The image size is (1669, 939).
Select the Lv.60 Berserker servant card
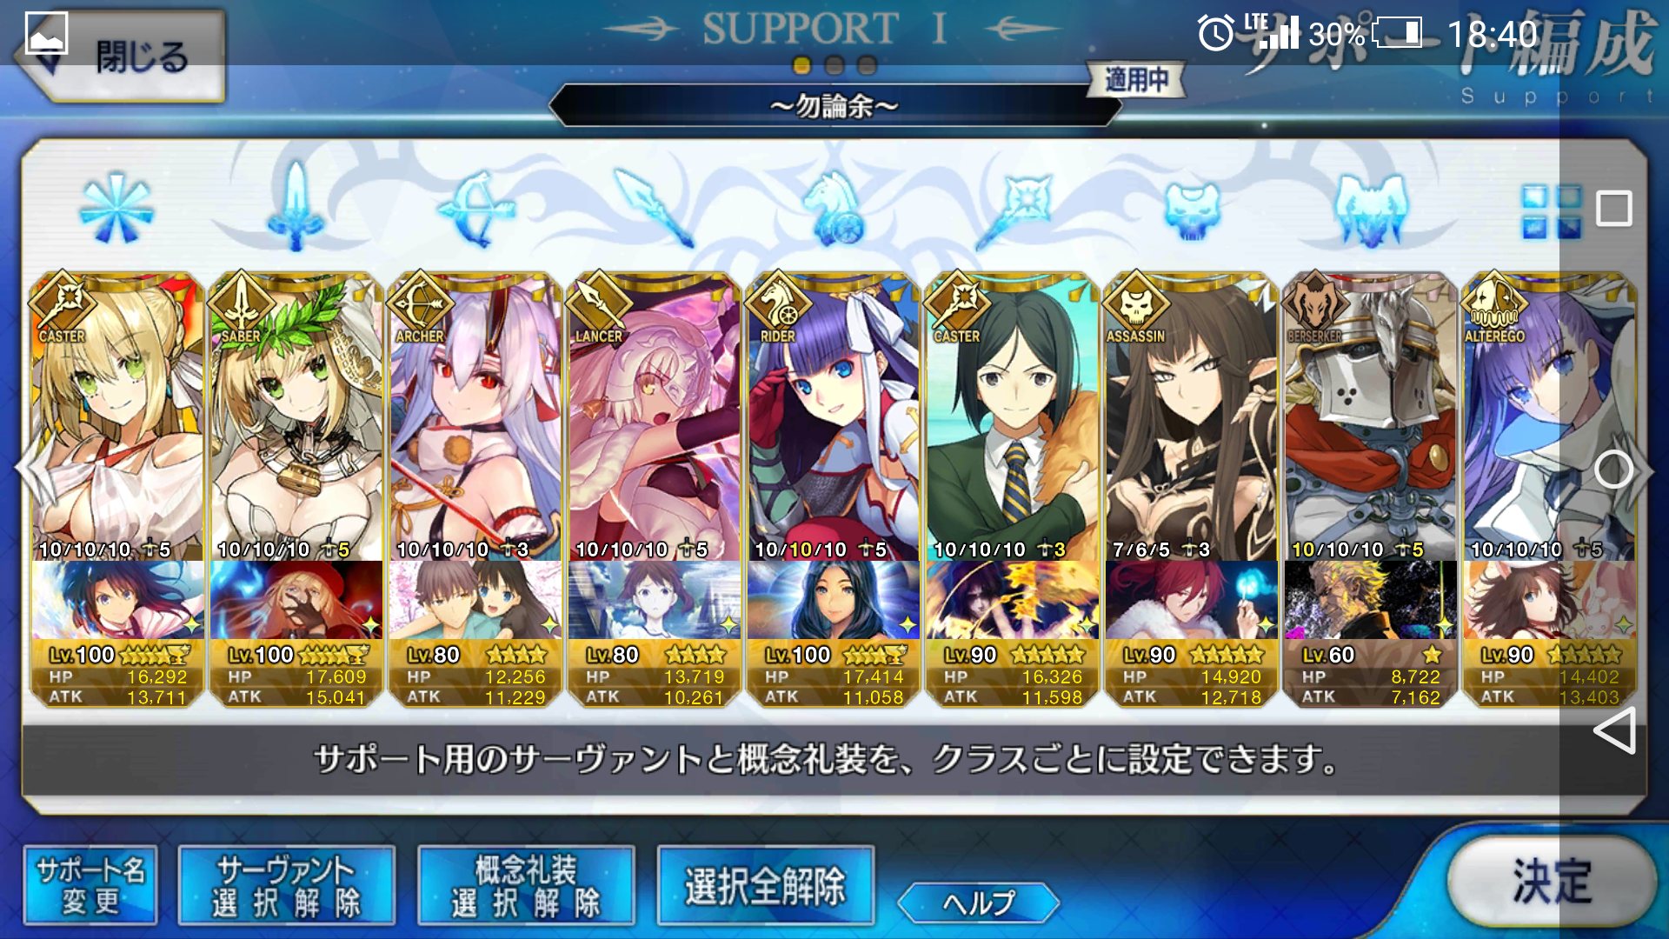coord(1370,489)
